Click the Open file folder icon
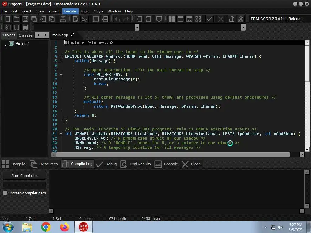The height and width of the screenshot is (233, 311). tap(16, 19)
